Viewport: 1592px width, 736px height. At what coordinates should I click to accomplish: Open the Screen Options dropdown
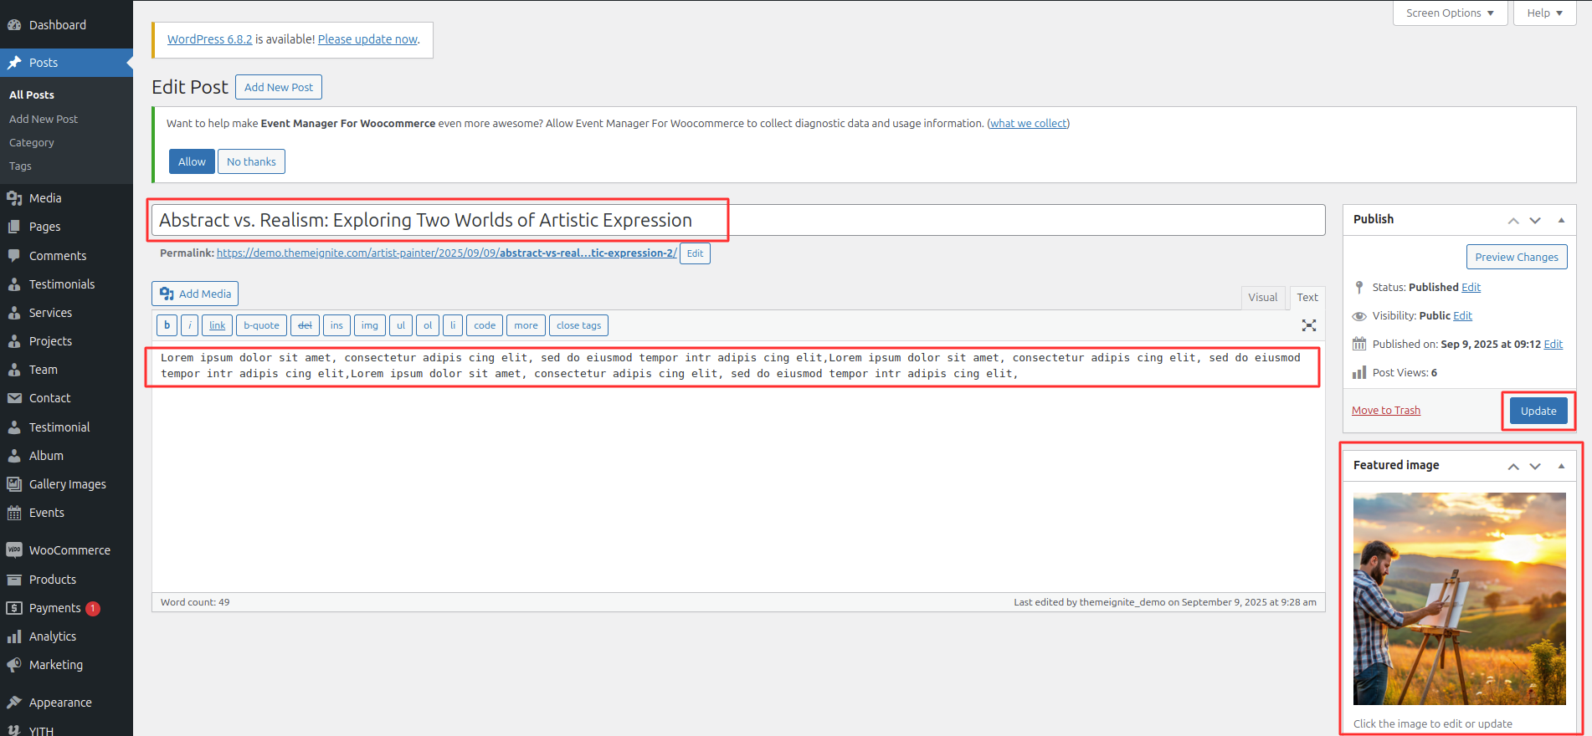[1450, 13]
